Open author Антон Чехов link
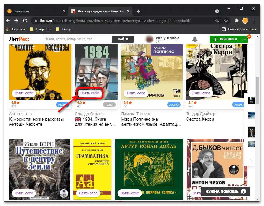 pyautogui.click(x=20, y=114)
